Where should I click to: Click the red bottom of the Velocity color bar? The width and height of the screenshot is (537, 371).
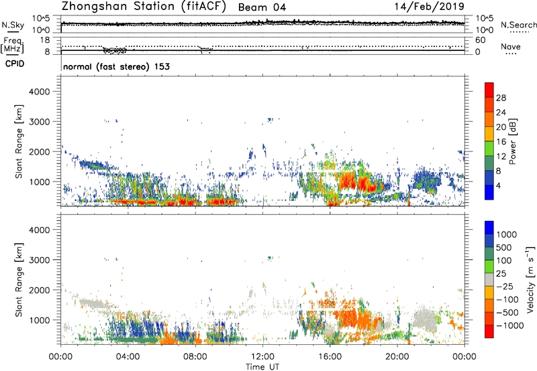489,331
